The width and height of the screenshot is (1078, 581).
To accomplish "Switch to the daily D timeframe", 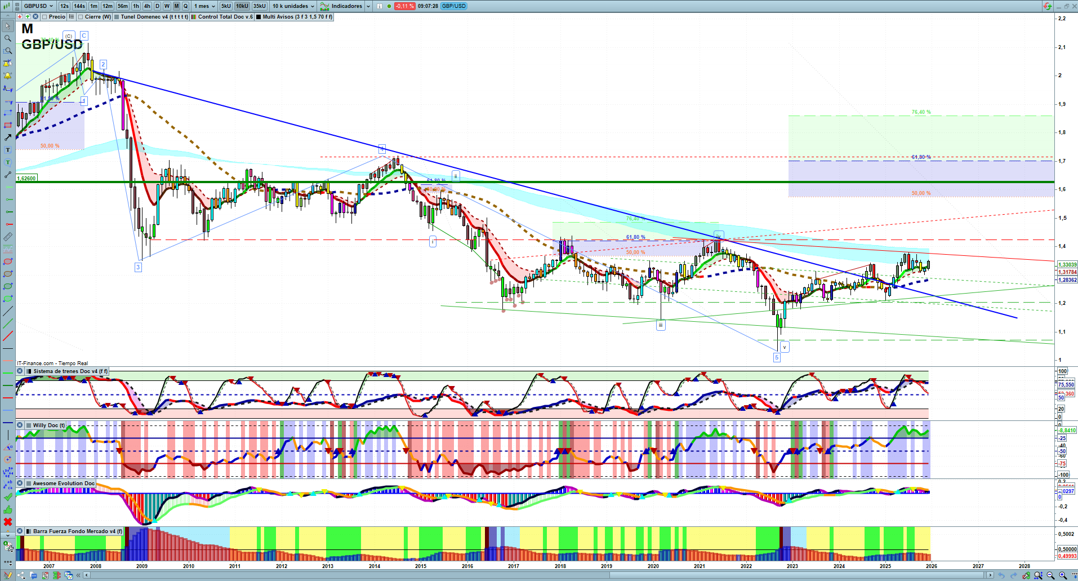I will click(158, 6).
